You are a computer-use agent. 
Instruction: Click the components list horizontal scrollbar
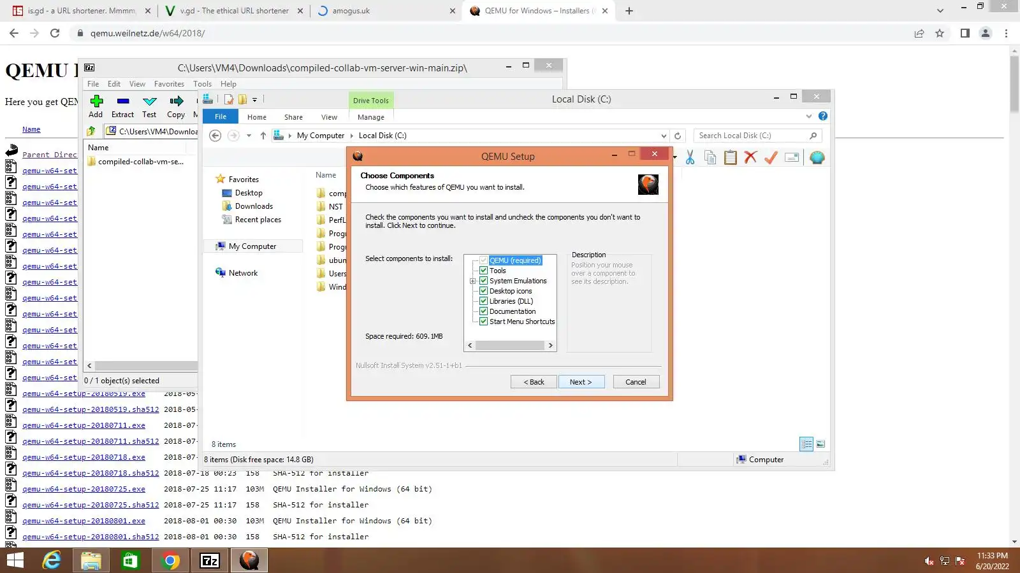[510, 346]
